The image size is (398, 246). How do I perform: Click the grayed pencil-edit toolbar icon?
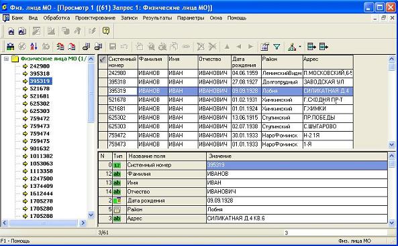tap(36, 31)
